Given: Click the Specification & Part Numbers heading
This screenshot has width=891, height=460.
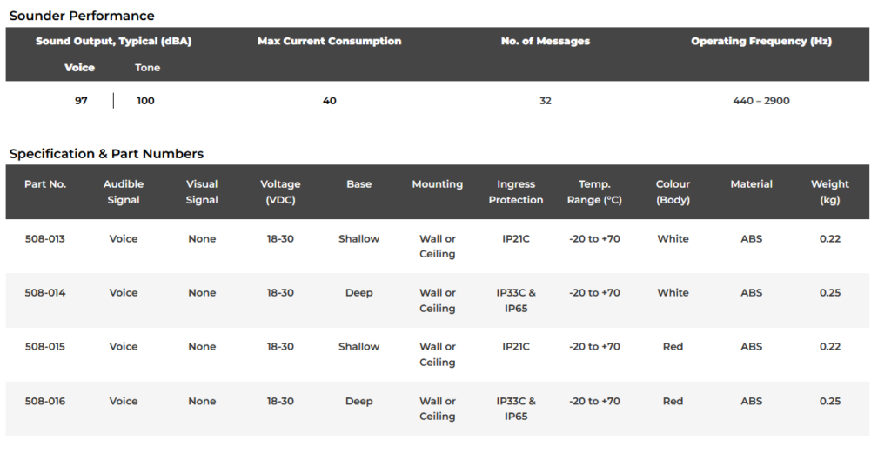Looking at the screenshot, I should tap(106, 153).
